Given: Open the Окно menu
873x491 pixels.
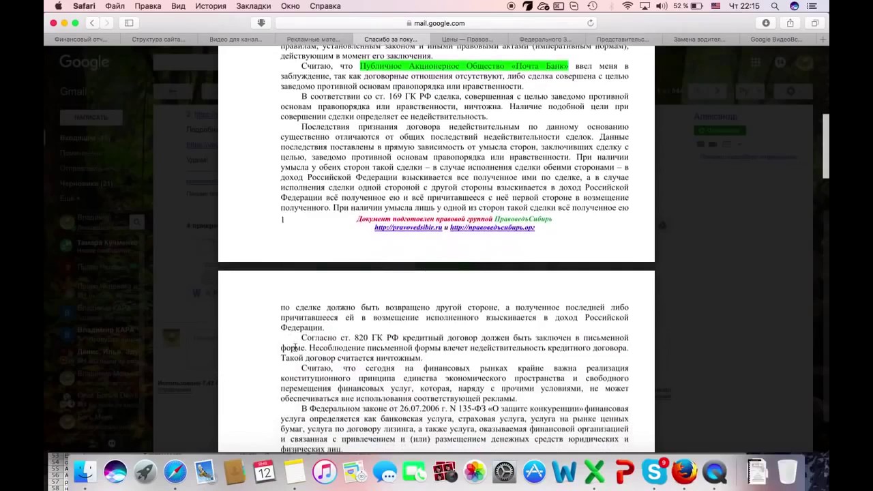Looking at the screenshot, I should (291, 6).
